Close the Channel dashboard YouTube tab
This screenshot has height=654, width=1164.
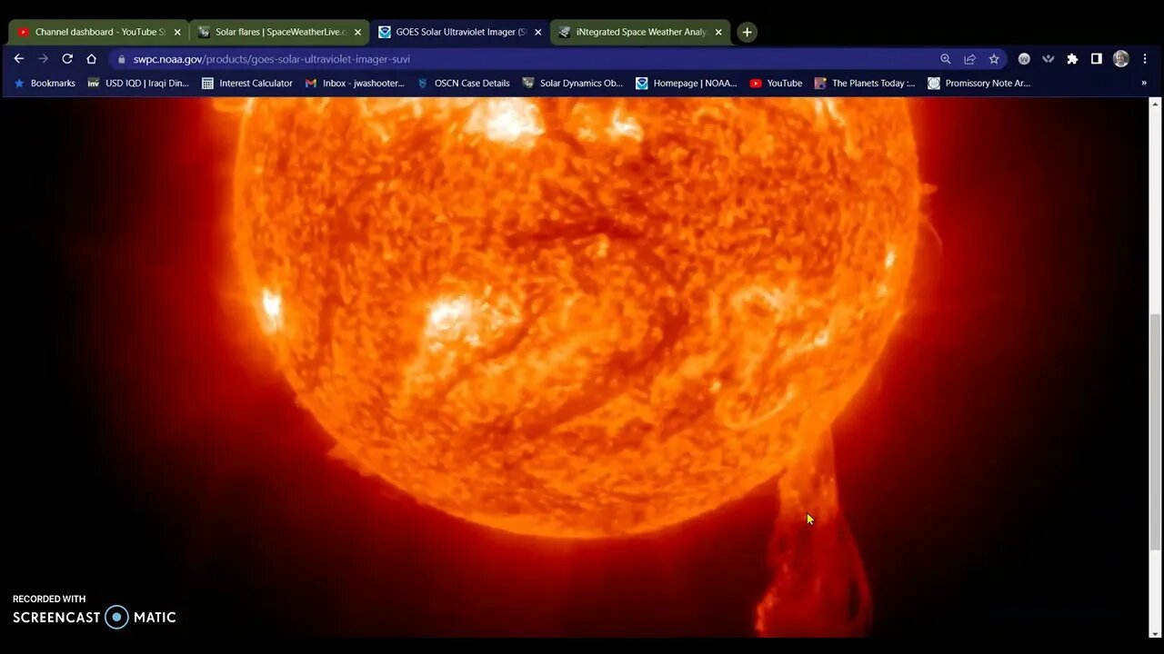point(177,32)
